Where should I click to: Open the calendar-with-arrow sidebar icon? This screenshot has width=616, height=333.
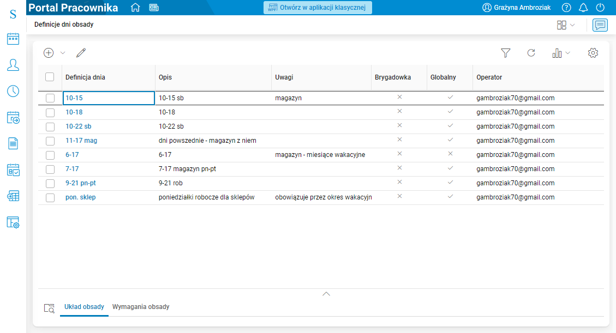pyautogui.click(x=13, y=118)
